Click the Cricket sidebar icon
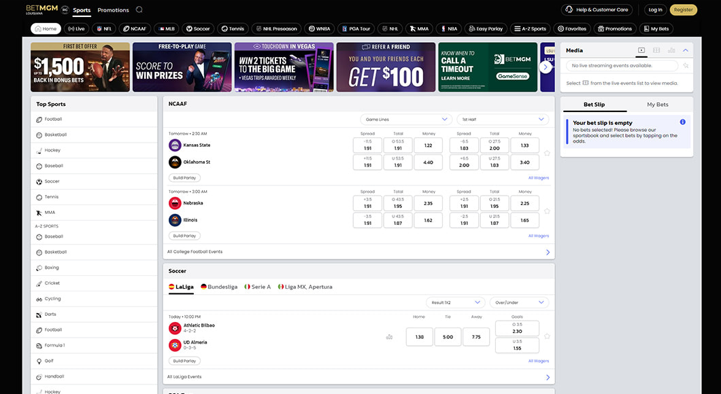721x394 pixels. pyautogui.click(x=39, y=283)
